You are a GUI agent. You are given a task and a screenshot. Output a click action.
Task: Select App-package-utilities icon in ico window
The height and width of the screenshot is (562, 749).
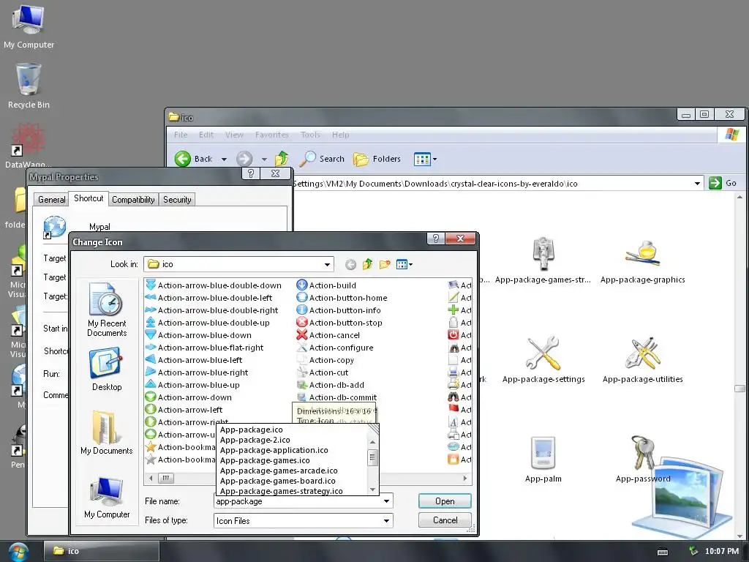[x=642, y=360]
